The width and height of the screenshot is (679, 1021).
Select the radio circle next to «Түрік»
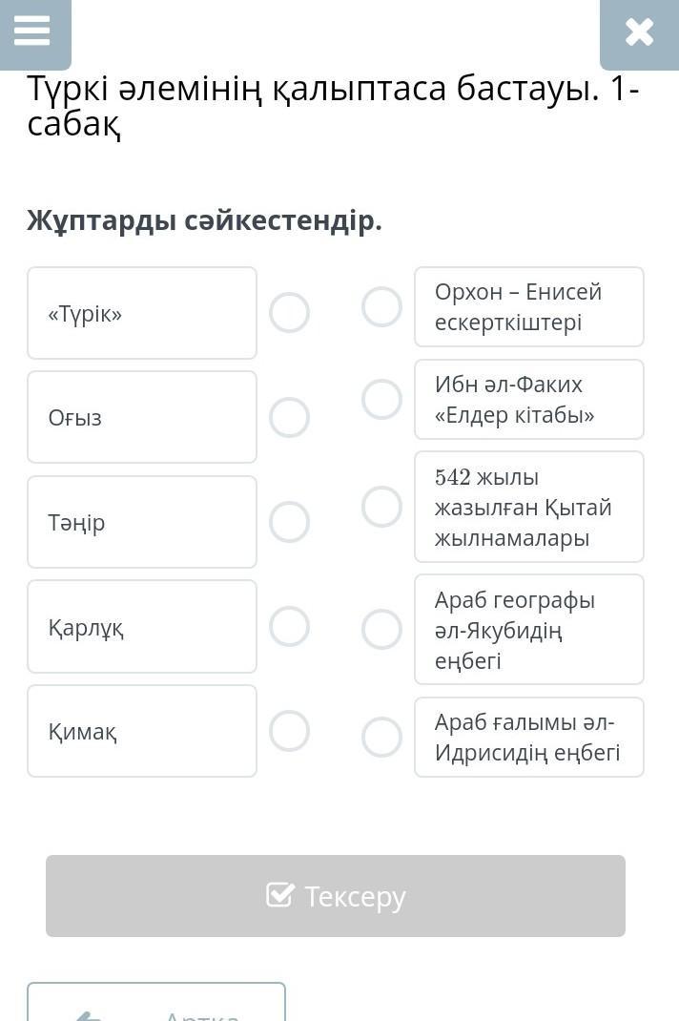289,313
